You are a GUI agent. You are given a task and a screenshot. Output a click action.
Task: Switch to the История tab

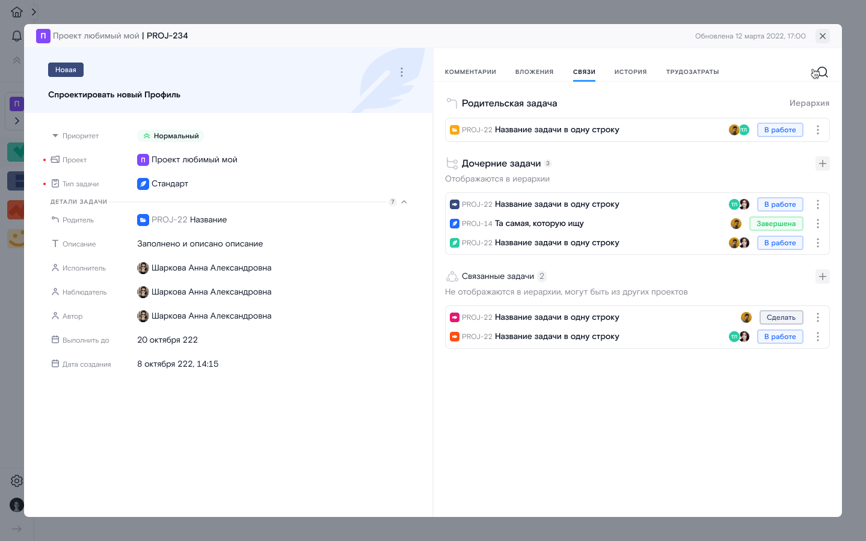[x=630, y=72]
